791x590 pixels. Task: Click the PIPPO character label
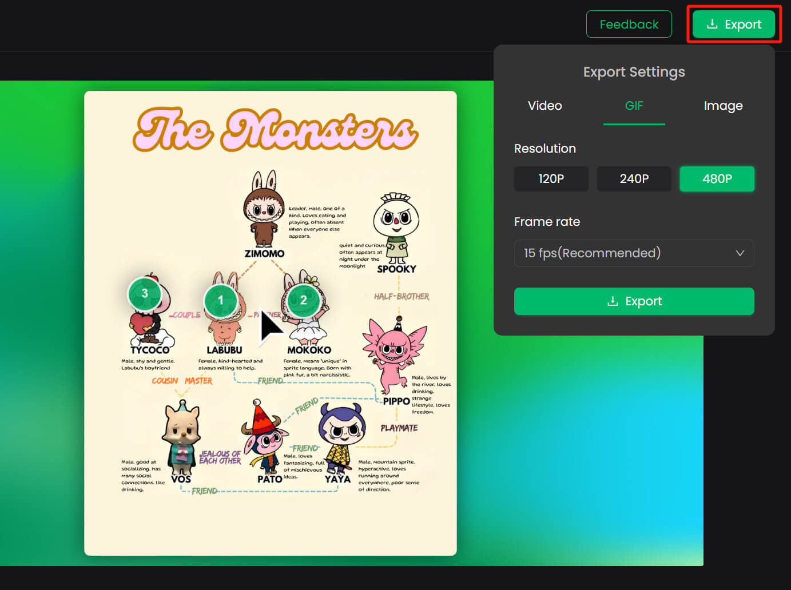(396, 401)
